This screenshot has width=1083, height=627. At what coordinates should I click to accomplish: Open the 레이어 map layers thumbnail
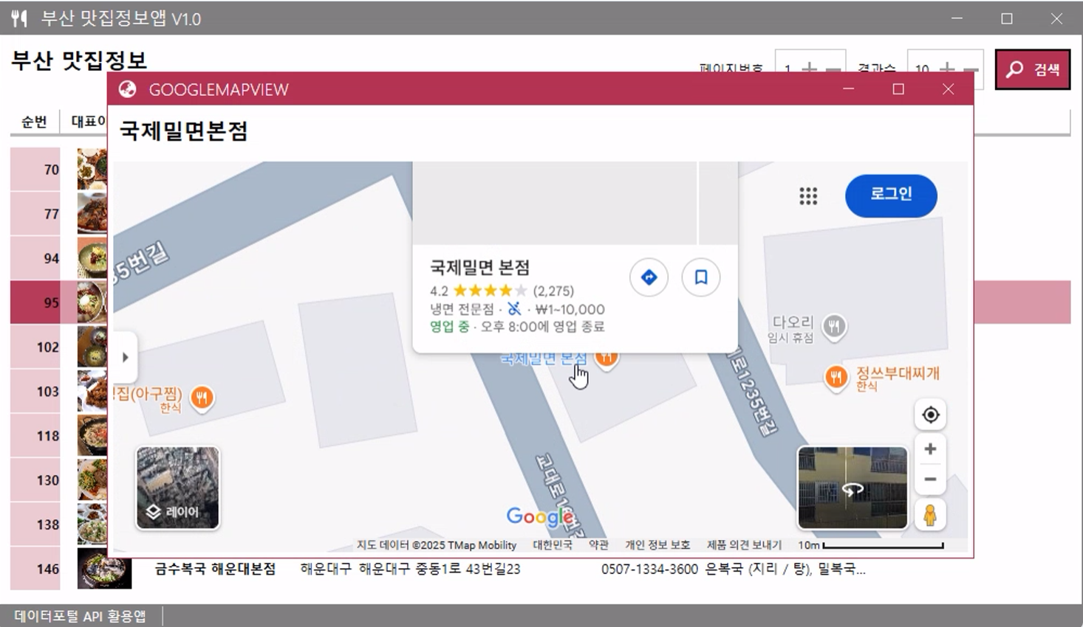click(x=177, y=488)
